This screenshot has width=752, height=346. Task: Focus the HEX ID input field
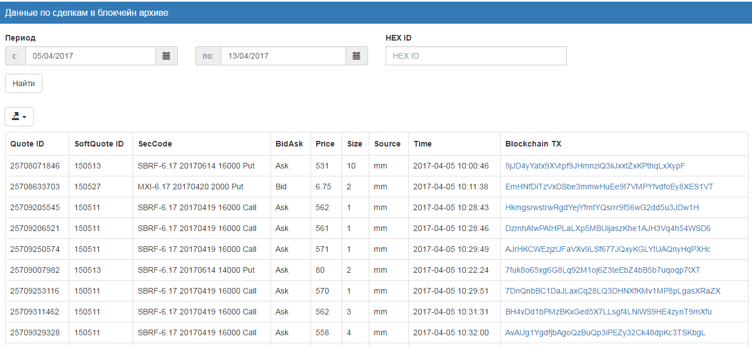point(476,56)
